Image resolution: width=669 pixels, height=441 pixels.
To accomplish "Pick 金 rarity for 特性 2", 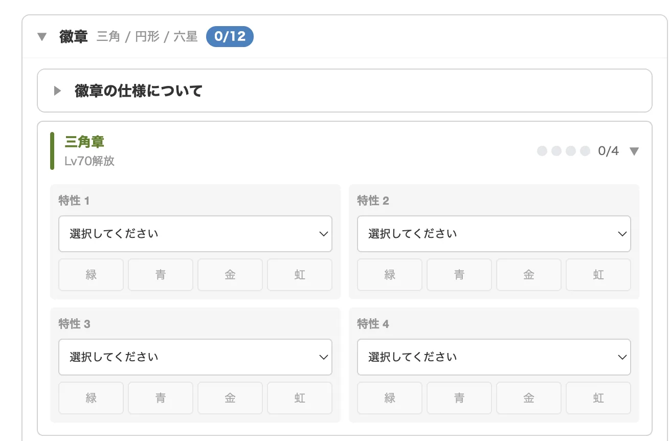I will [x=529, y=275].
